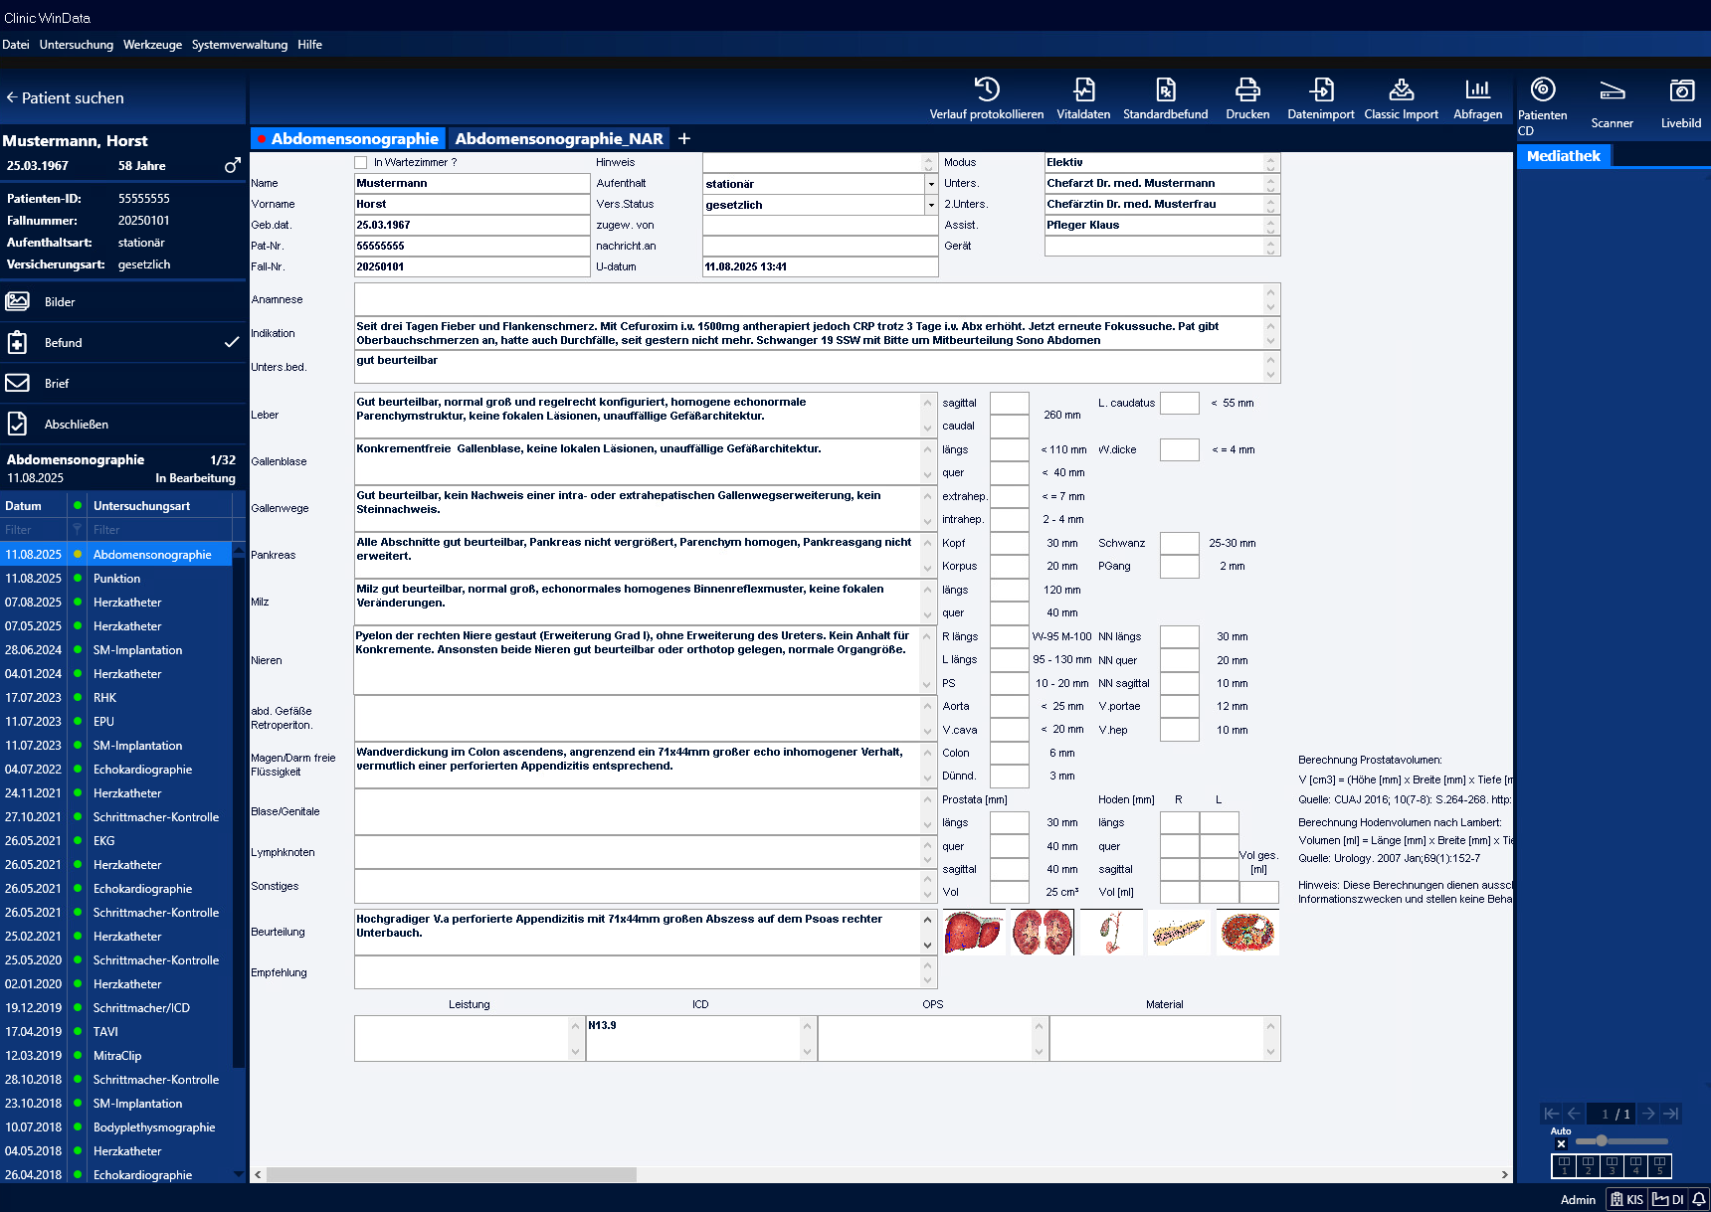The width and height of the screenshot is (1711, 1212).
Task: Open Patienten CD tool
Action: click(x=1543, y=104)
